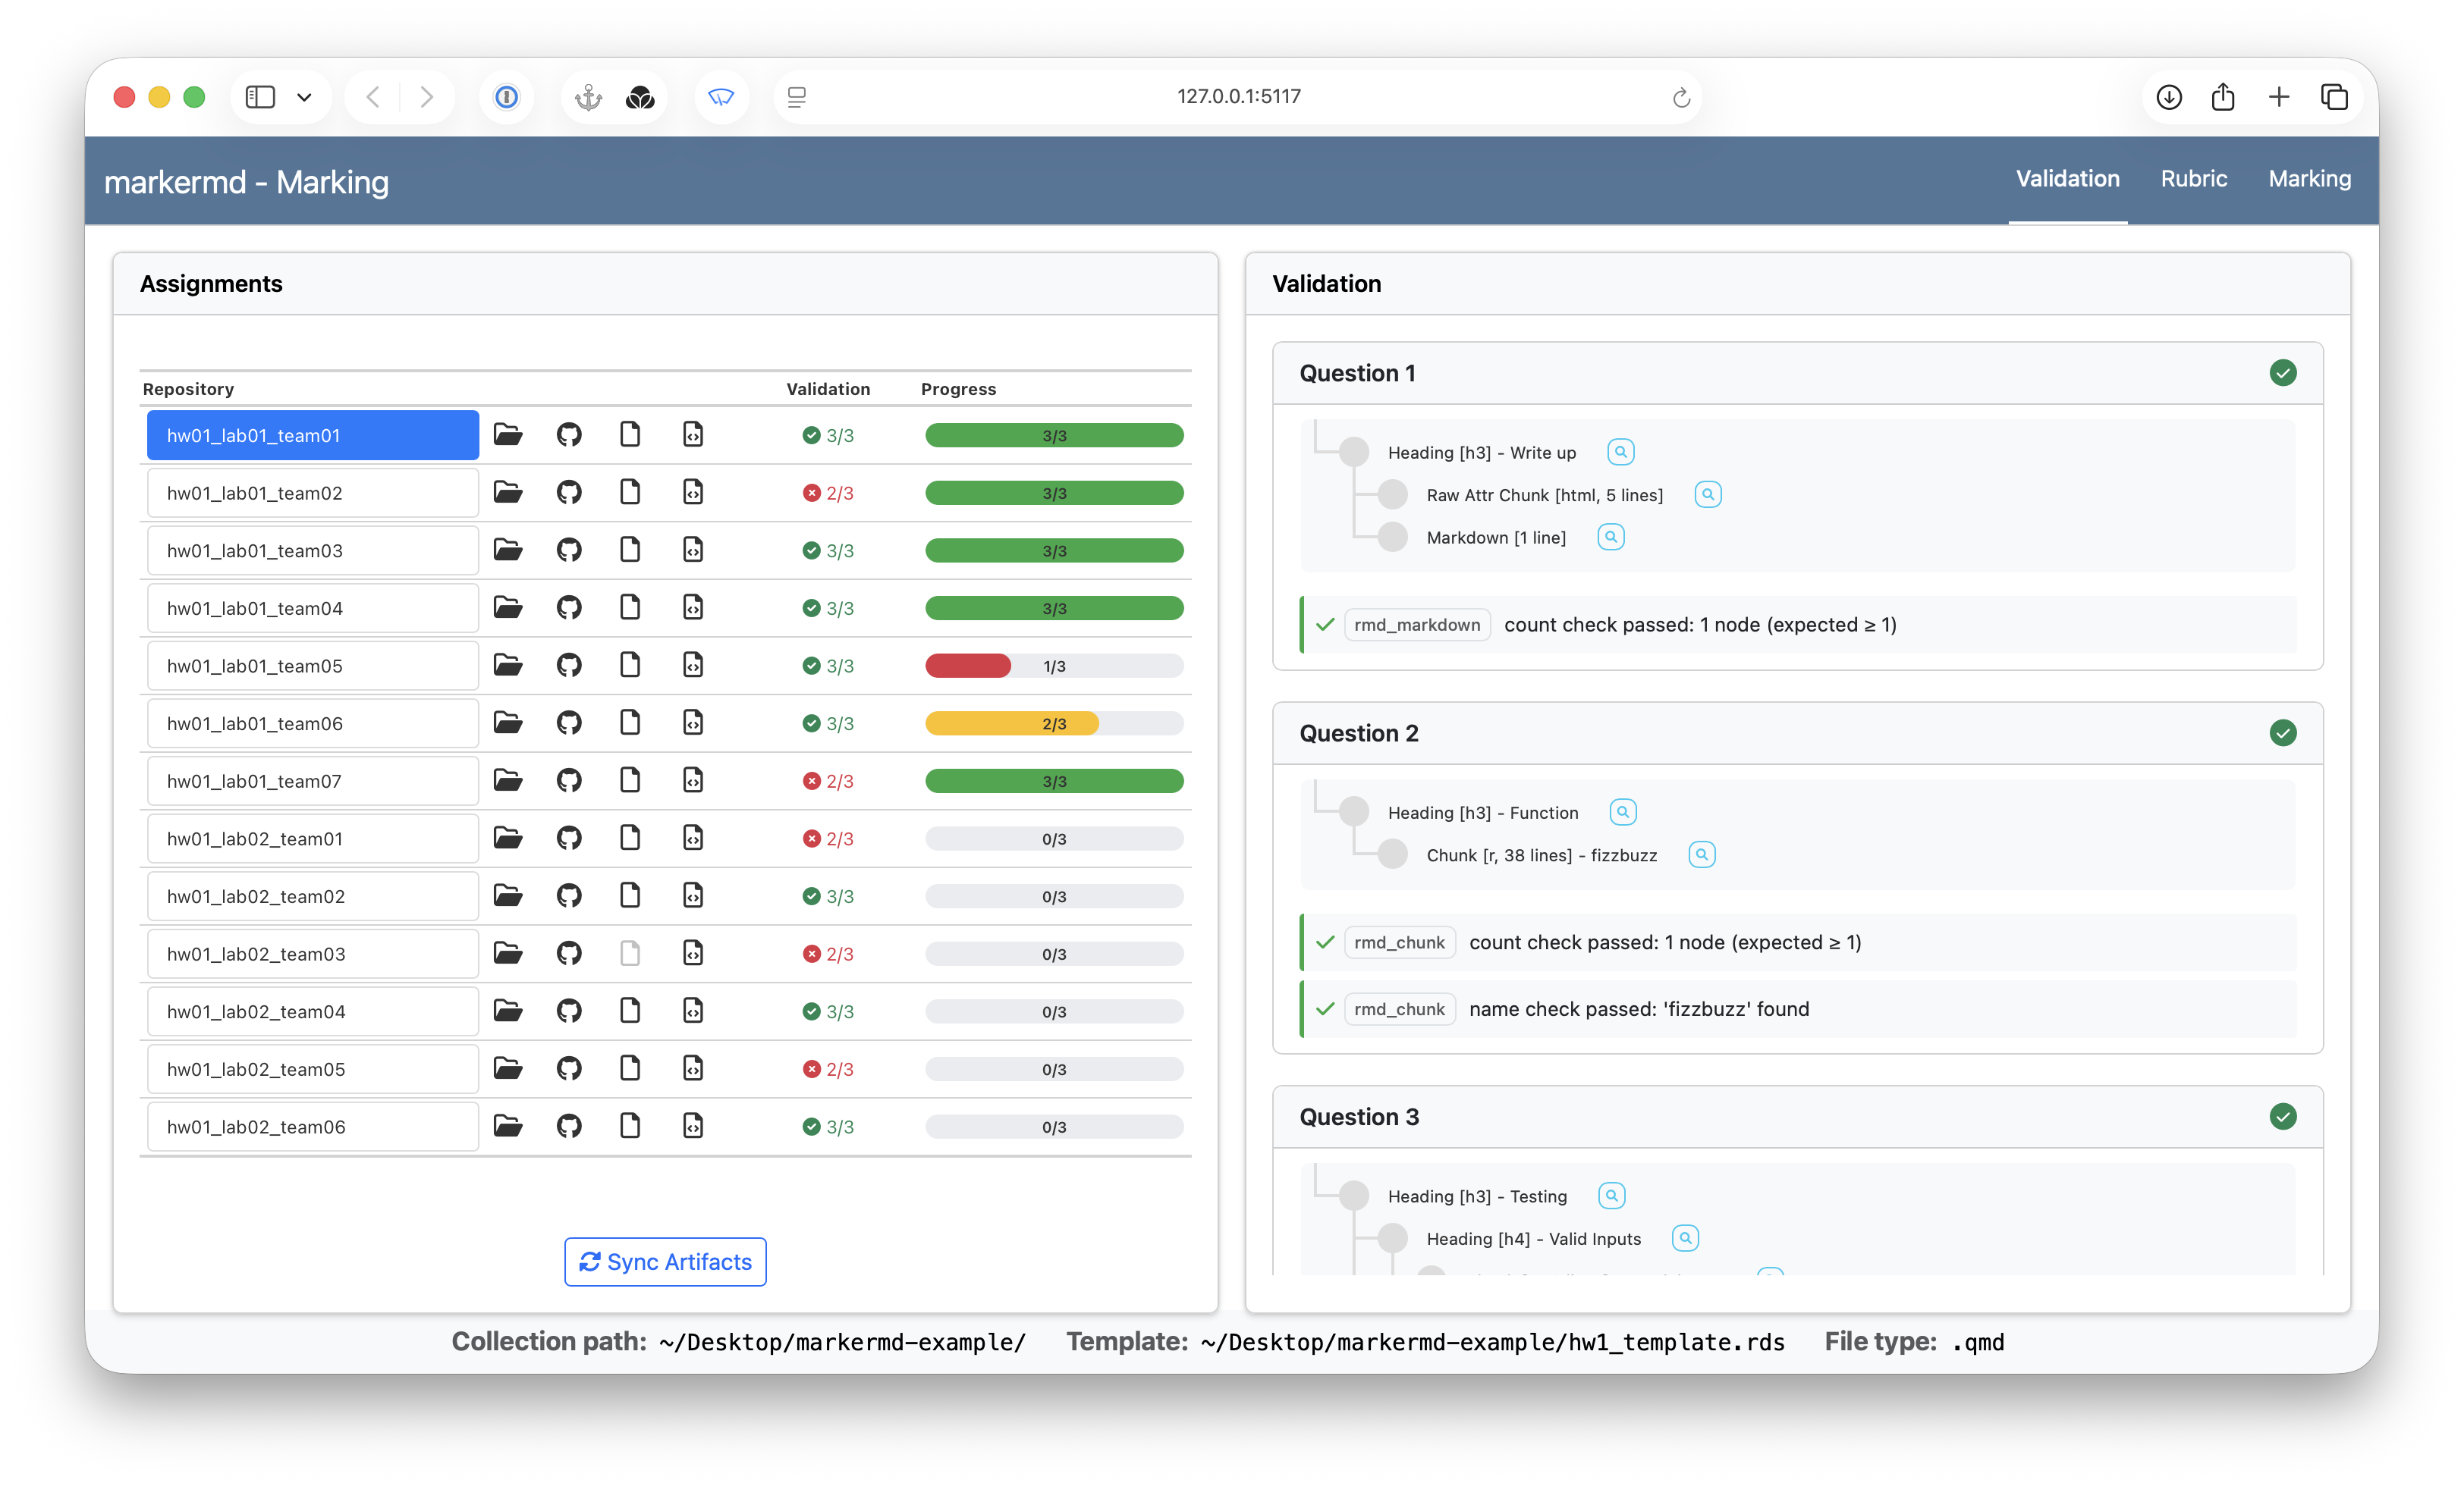The width and height of the screenshot is (2464, 1486).
Task: Open sidebar dropdown chevron
Action: (x=304, y=97)
